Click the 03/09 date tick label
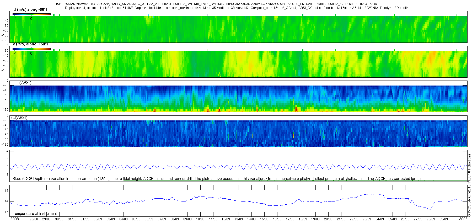Screen dimensions: 472x223 pos(111,219)
